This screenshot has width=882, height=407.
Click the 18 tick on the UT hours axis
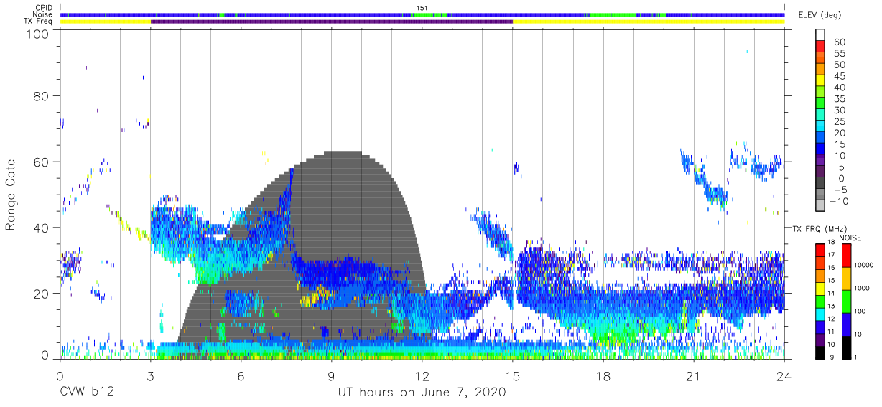pyautogui.click(x=603, y=375)
